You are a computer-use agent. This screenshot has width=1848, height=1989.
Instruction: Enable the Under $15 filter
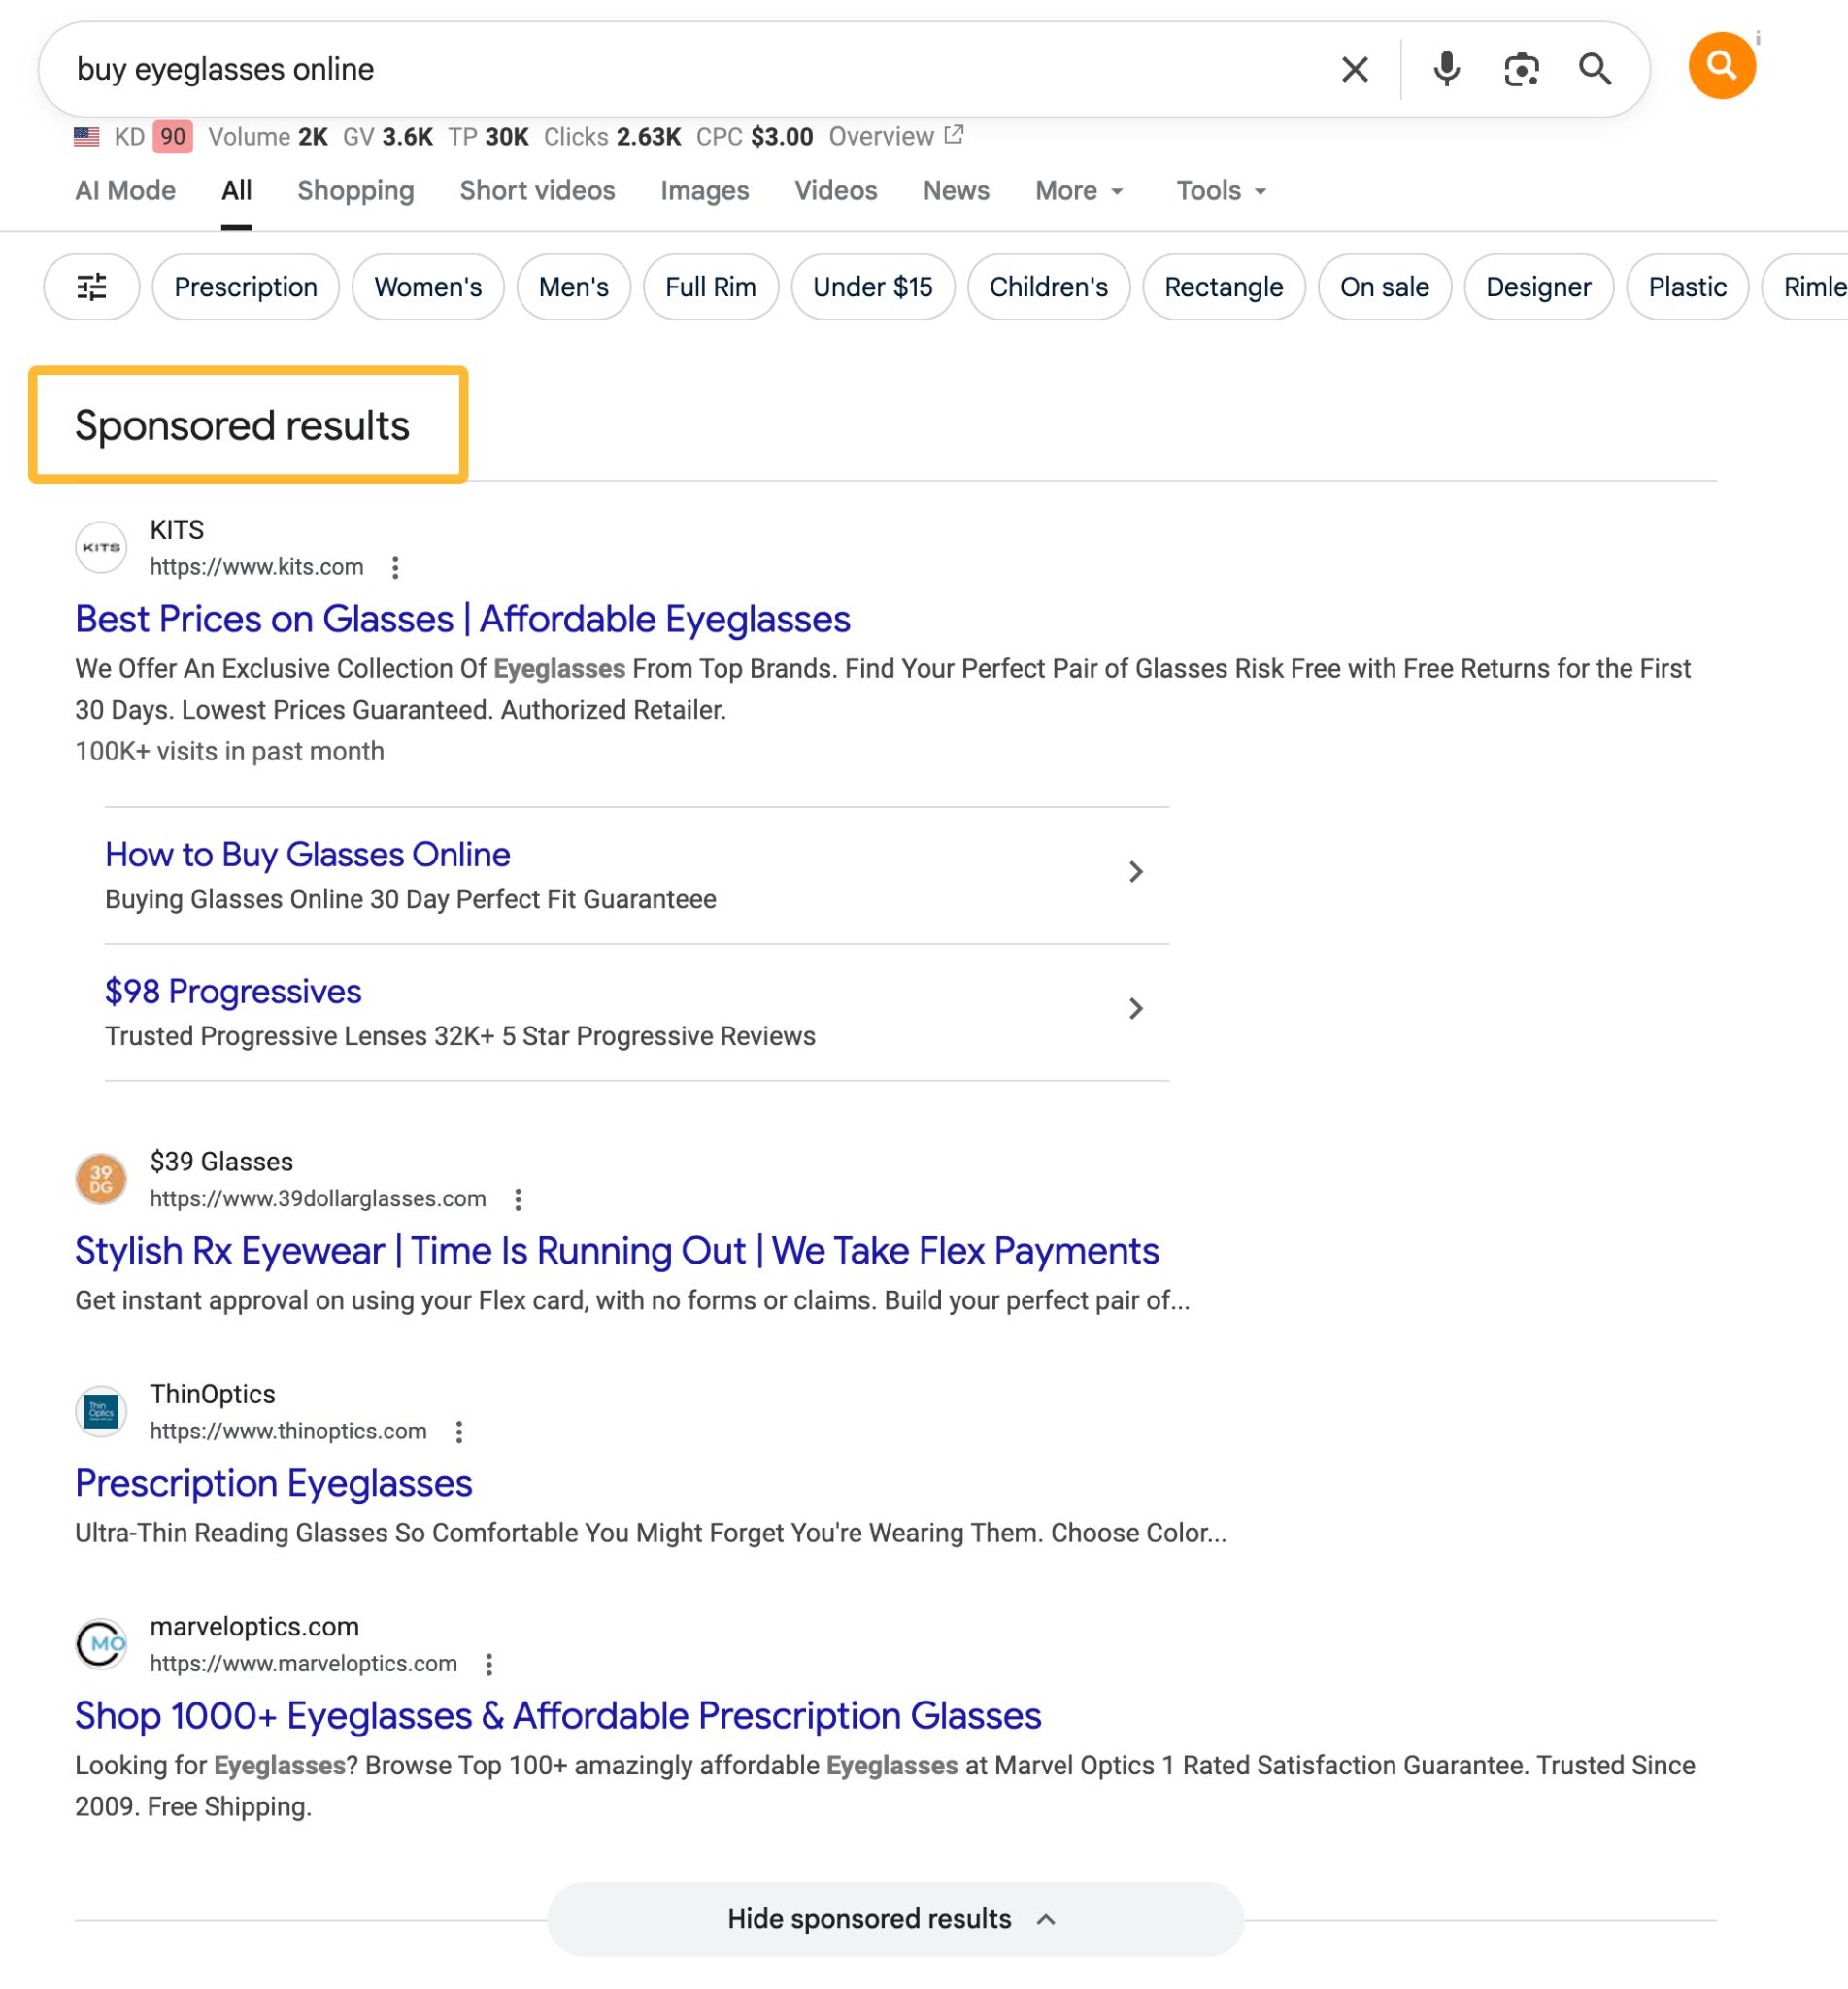click(x=872, y=287)
